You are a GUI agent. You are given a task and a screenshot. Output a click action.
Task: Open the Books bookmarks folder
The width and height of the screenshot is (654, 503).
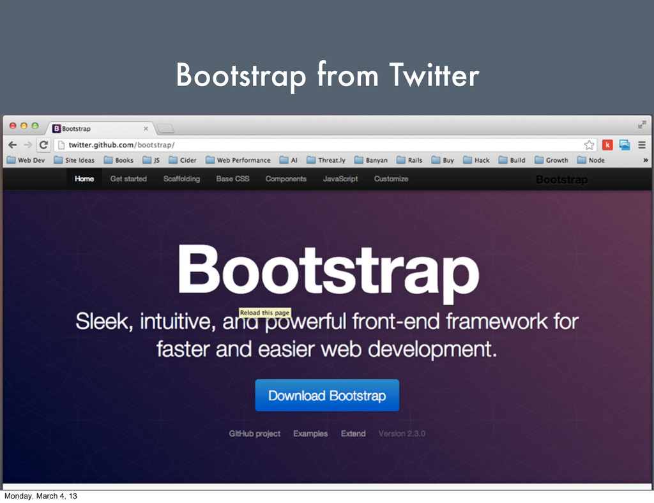(x=119, y=160)
